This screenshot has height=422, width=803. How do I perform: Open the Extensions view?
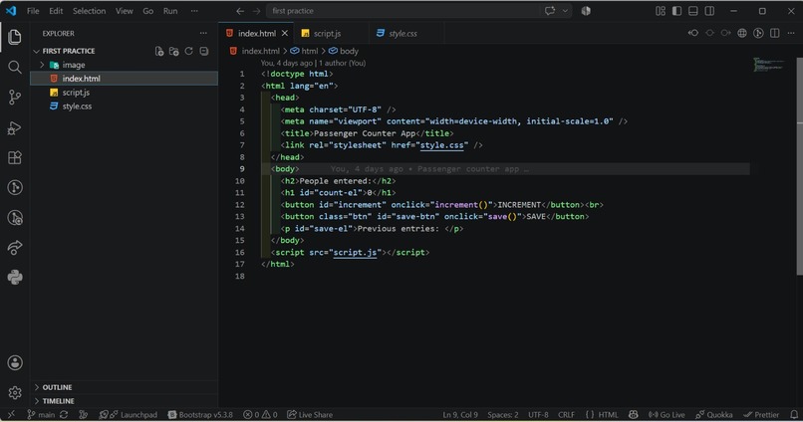coord(15,157)
